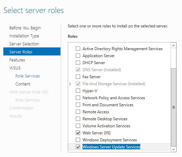Screen dimensions: 182x157
Task: Click the roles list scroll down arrow
Action: [x=174, y=149]
